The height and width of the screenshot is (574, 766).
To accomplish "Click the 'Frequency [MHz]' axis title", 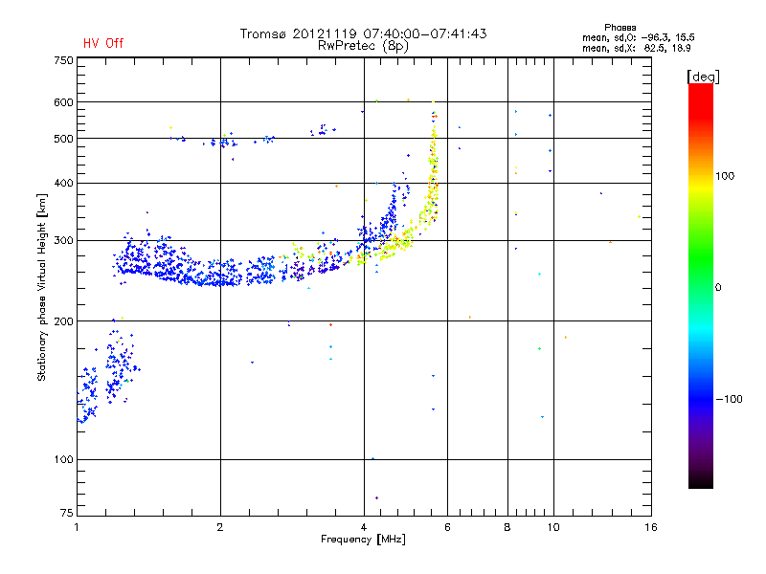I will pos(363,540).
